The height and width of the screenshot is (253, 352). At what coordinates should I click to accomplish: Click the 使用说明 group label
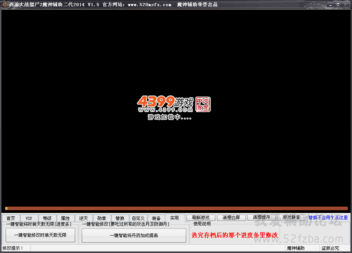[x=202, y=224]
